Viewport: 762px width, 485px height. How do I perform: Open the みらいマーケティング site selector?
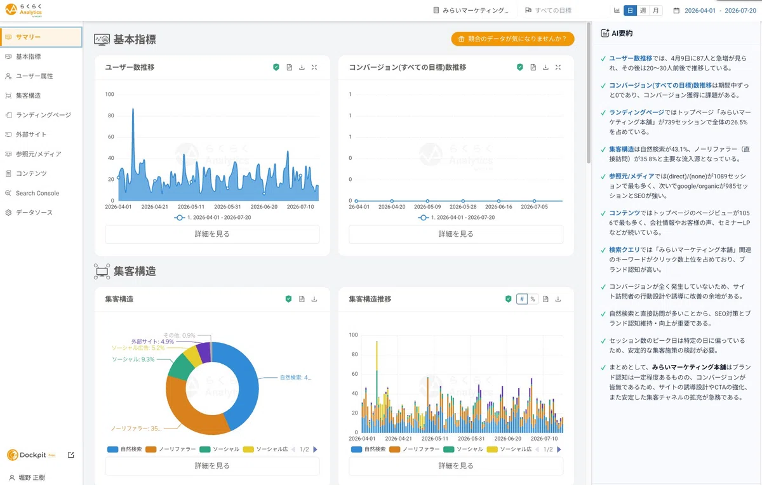point(471,10)
